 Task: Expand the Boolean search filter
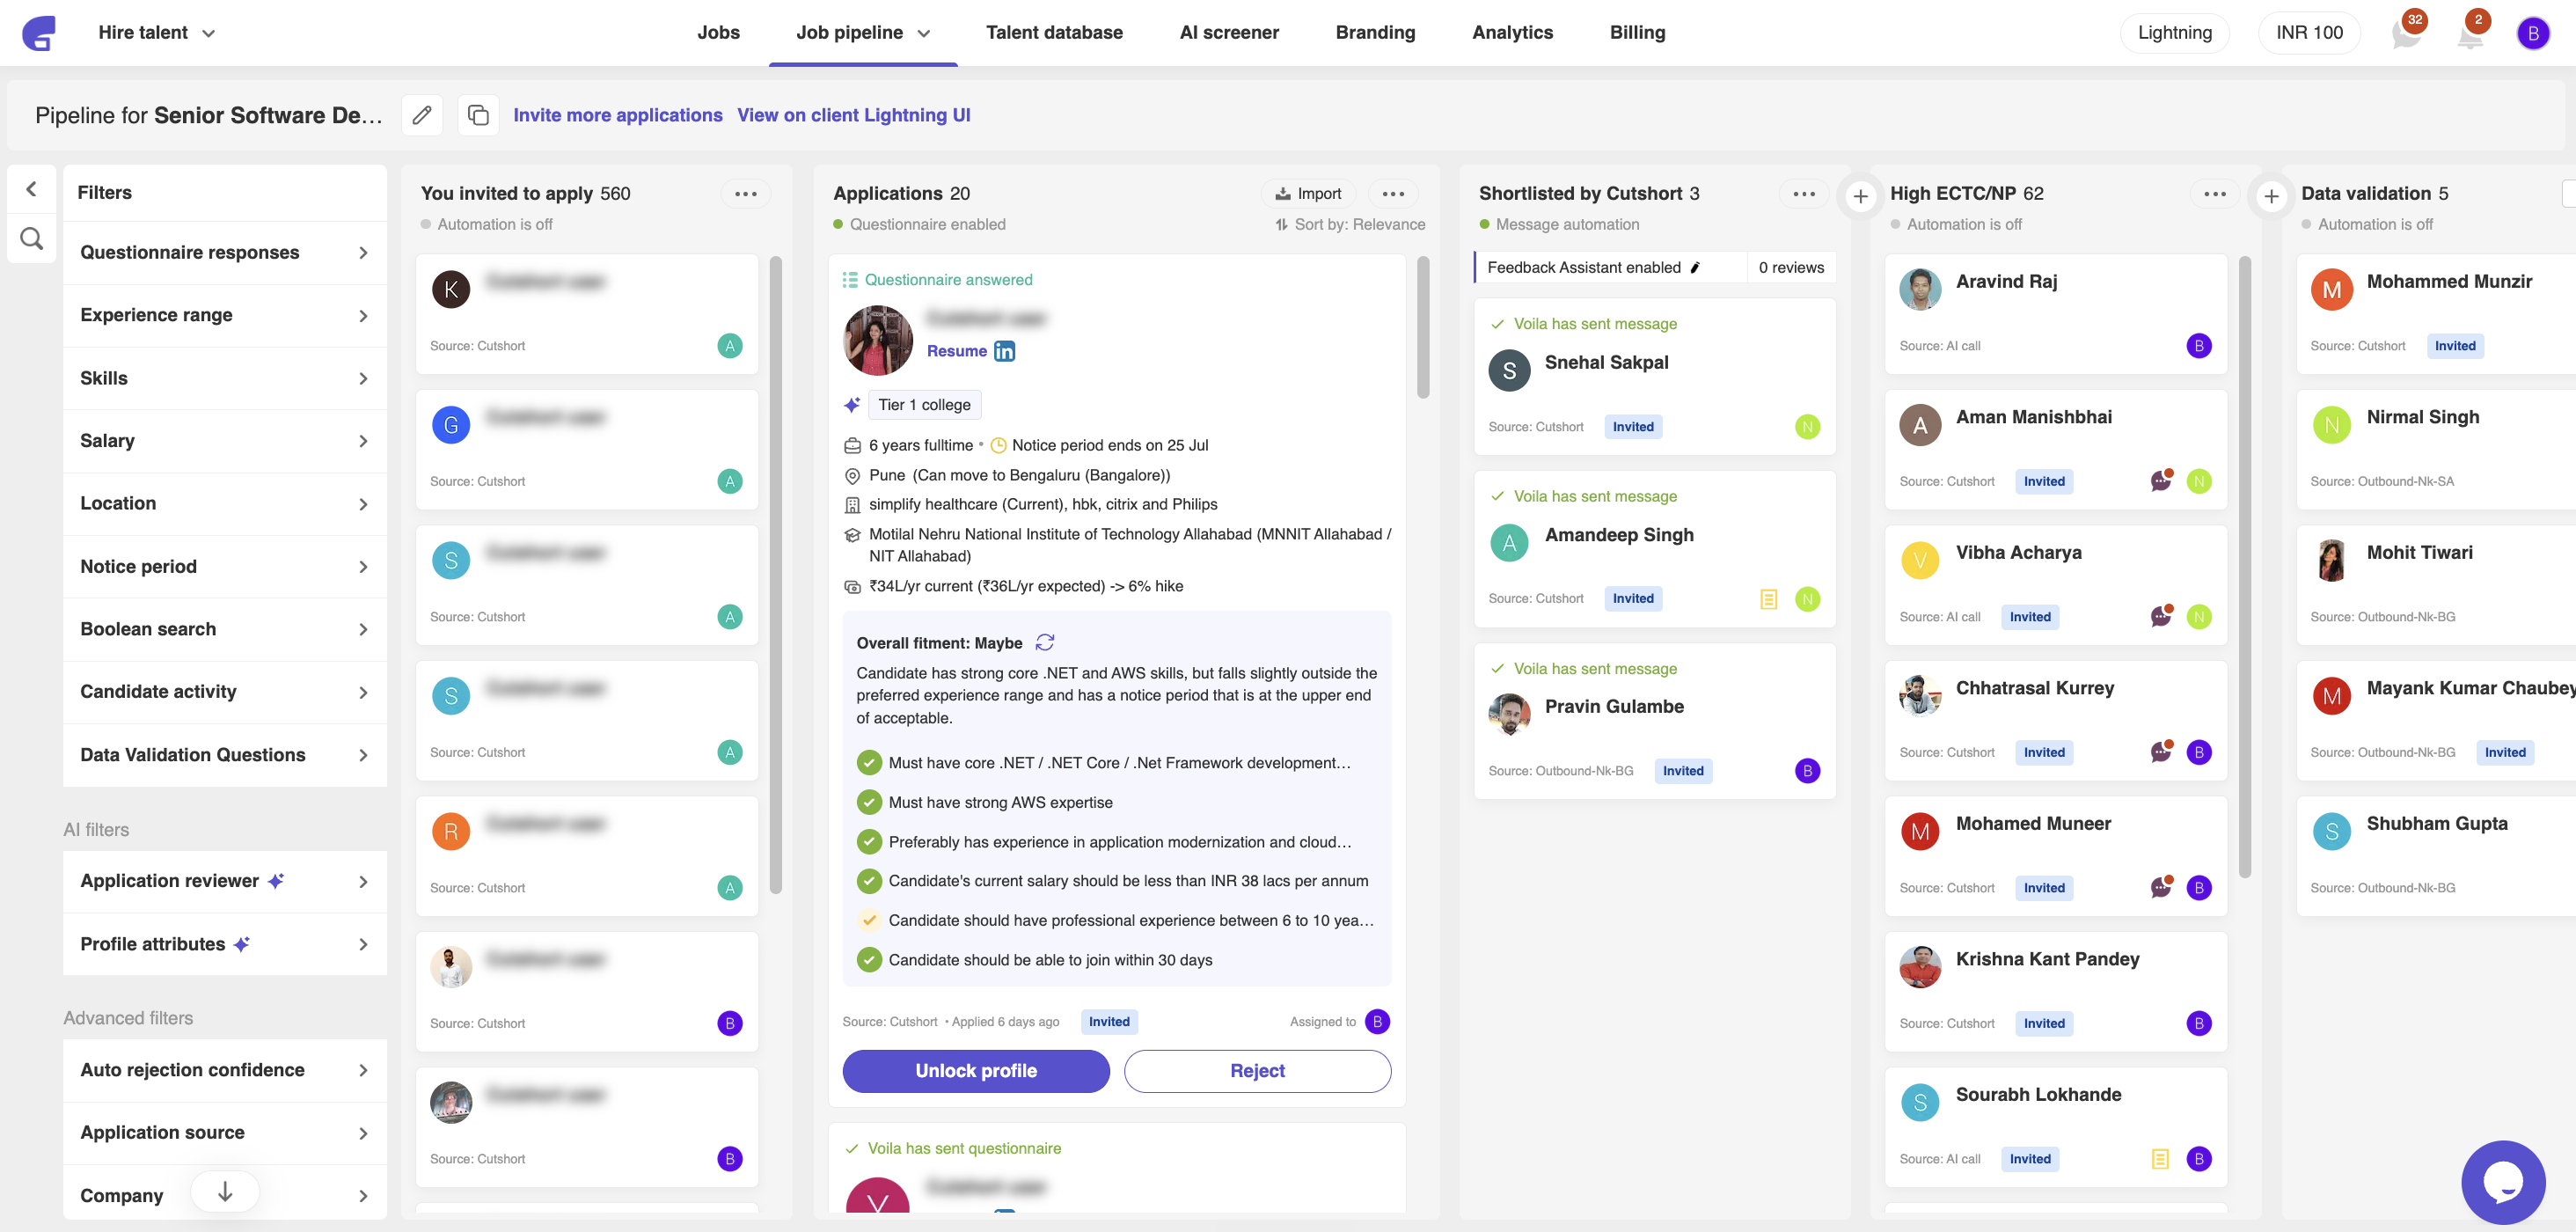click(x=225, y=629)
